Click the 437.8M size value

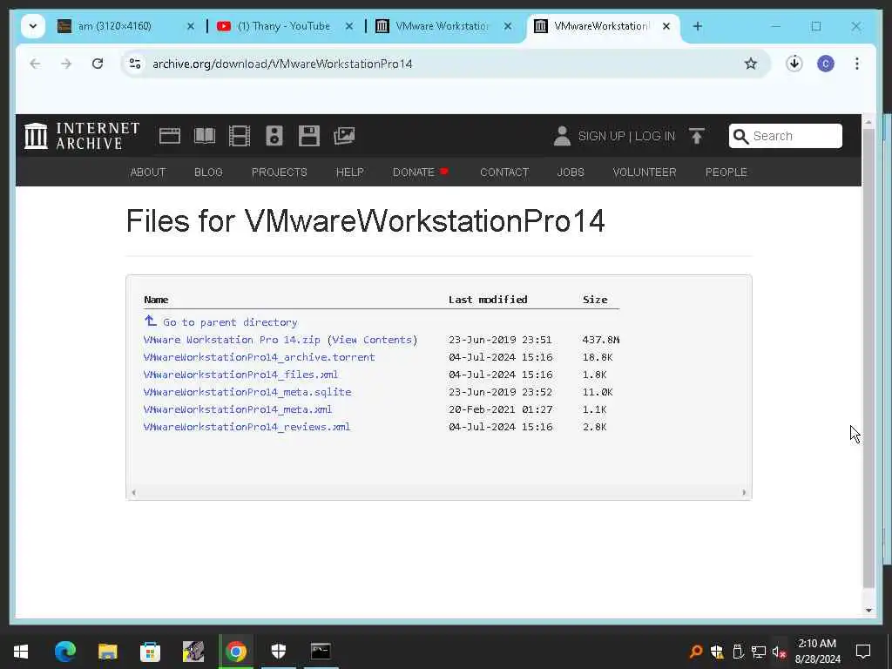[x=601, y=340]
